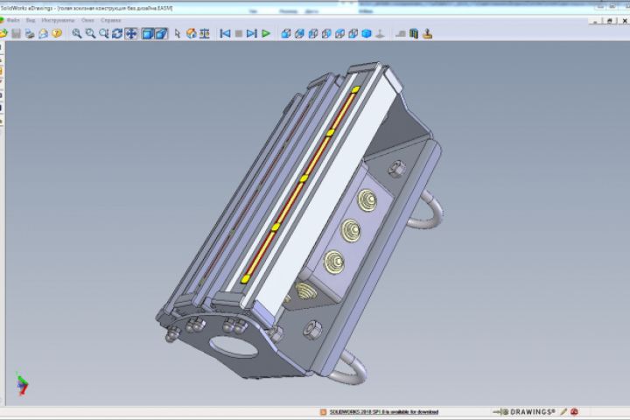The width and height of the screenshot is (630, 420).
Task: Play the animation with green arrow
Action: (266, 34)
